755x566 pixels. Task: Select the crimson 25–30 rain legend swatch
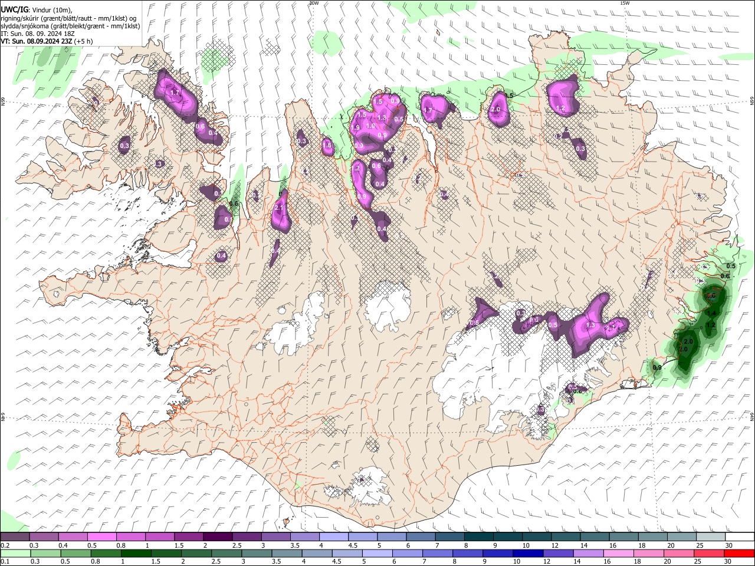709,553
